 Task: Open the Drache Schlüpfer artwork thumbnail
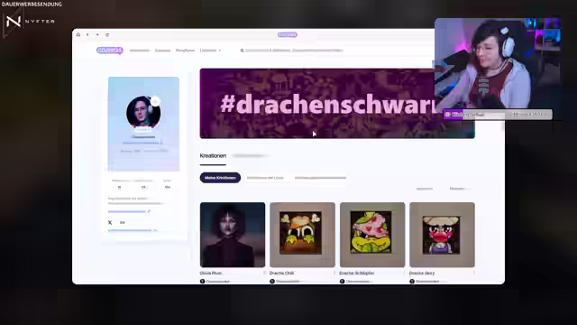click(372, 235)
